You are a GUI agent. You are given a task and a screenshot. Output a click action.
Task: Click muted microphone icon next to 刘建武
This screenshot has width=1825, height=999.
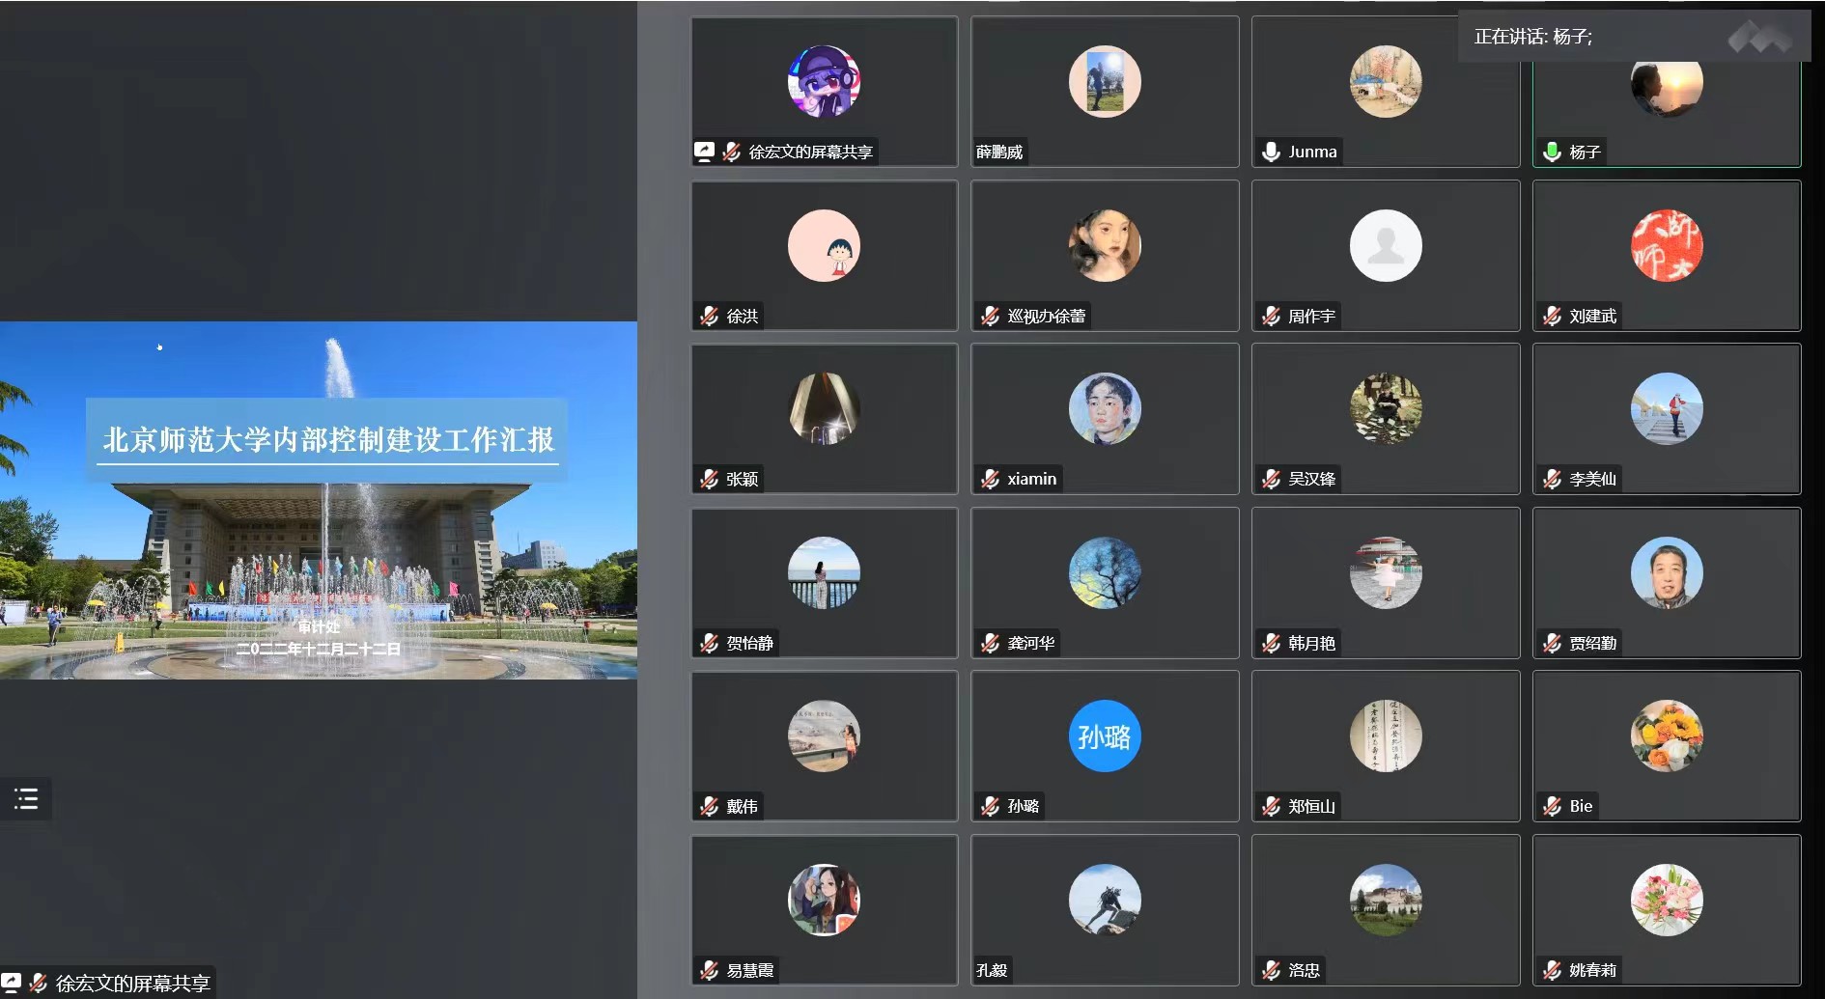pyautogui.click(x=1553, y=316)
